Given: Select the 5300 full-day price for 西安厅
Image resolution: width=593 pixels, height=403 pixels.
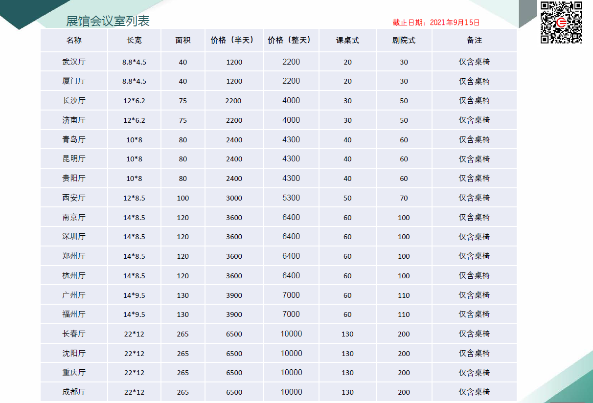Looking at the screenshot, I should pos(291,198).
